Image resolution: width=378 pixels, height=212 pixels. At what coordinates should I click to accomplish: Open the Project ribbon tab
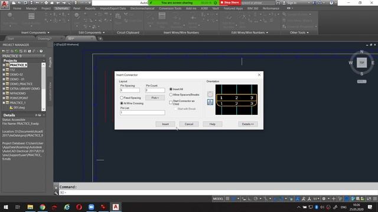pos(46,8)
